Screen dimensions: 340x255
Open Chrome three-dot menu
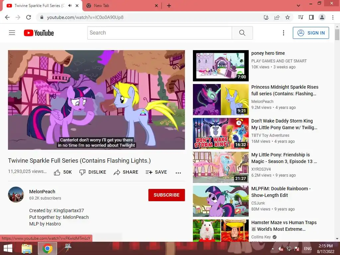point(333,17)
